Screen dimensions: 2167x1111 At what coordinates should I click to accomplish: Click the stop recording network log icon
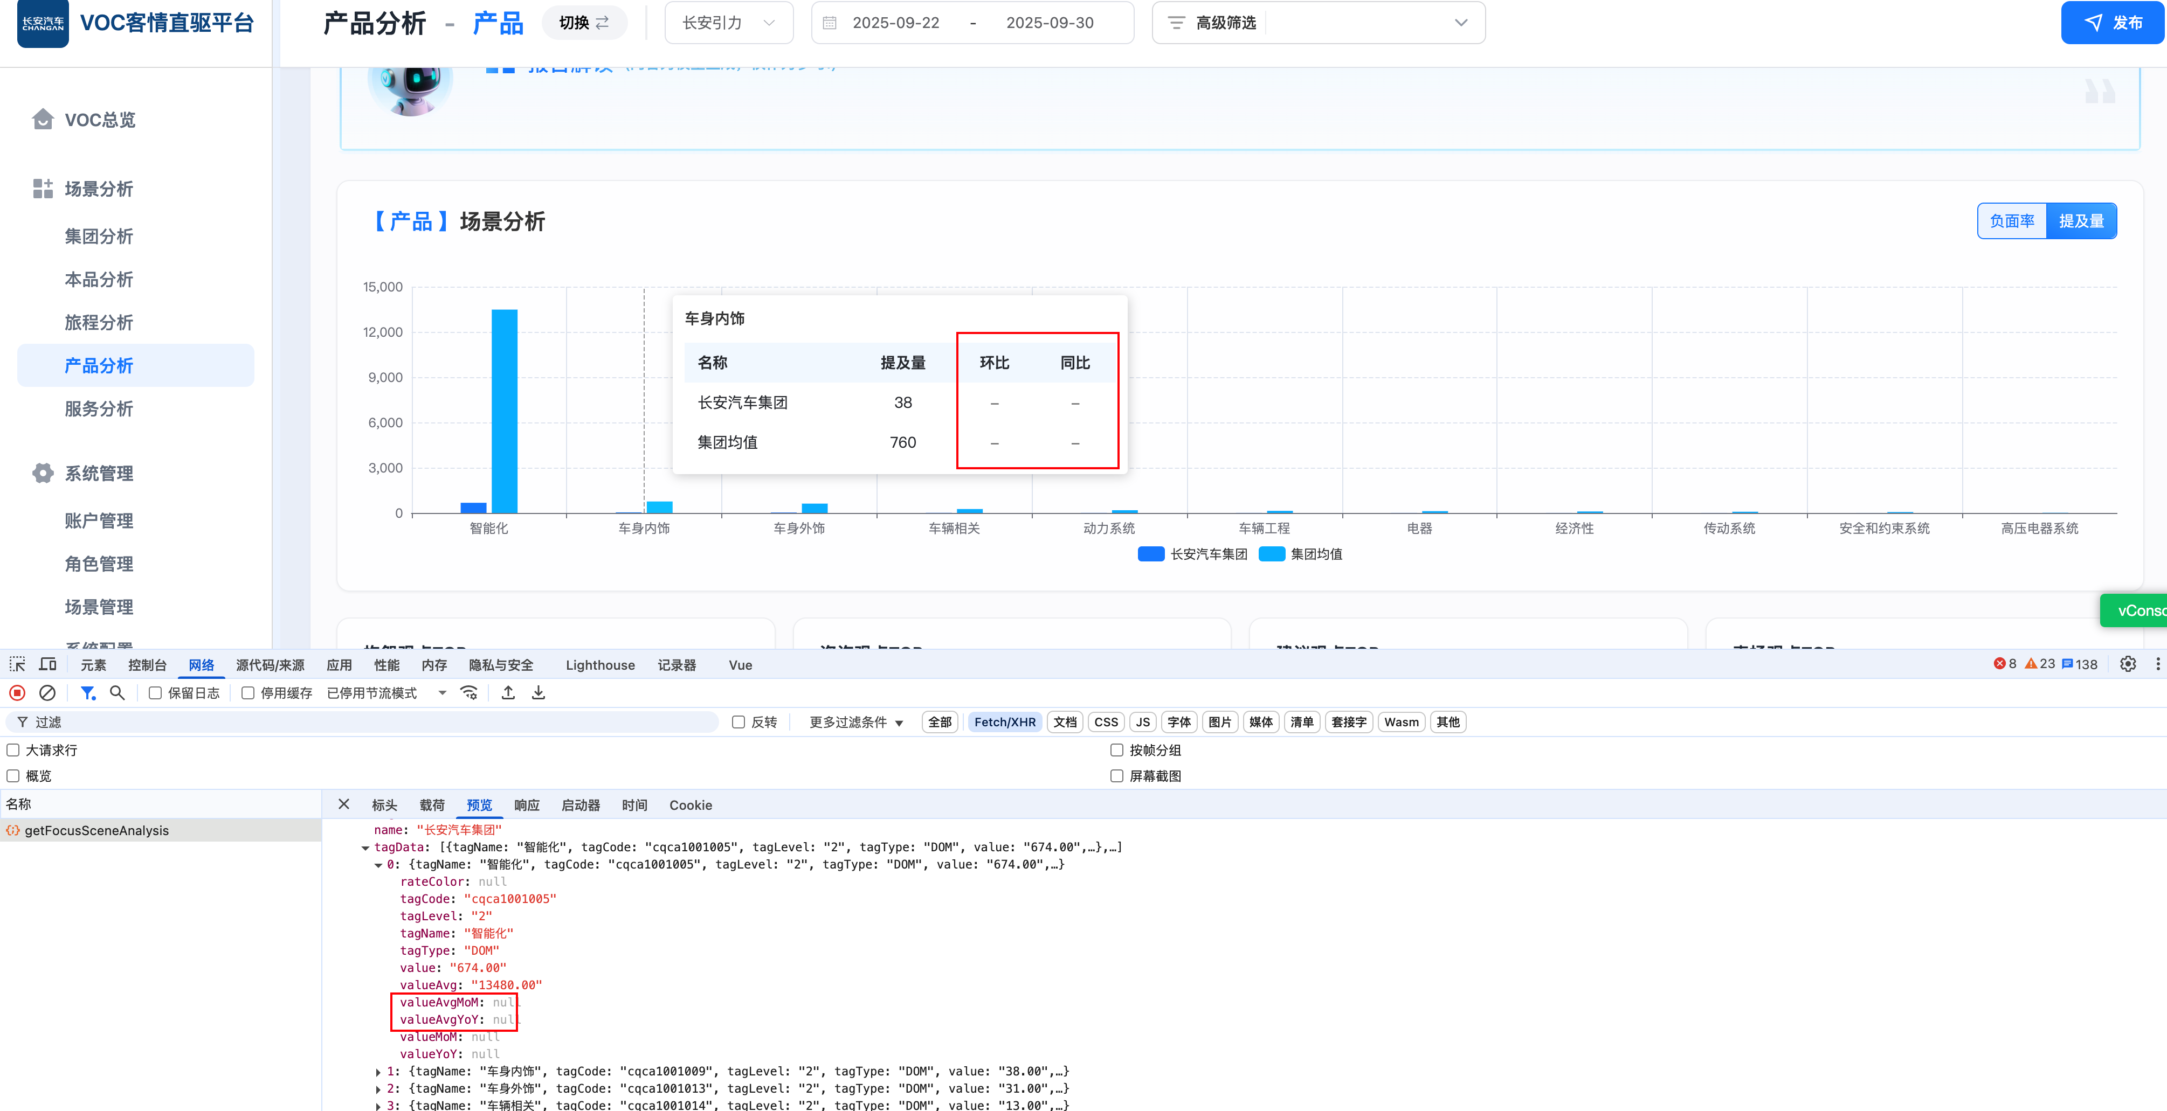[x=17, y=693]
